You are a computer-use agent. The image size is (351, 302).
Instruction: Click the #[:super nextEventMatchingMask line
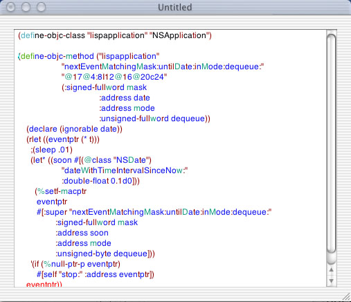154,212
